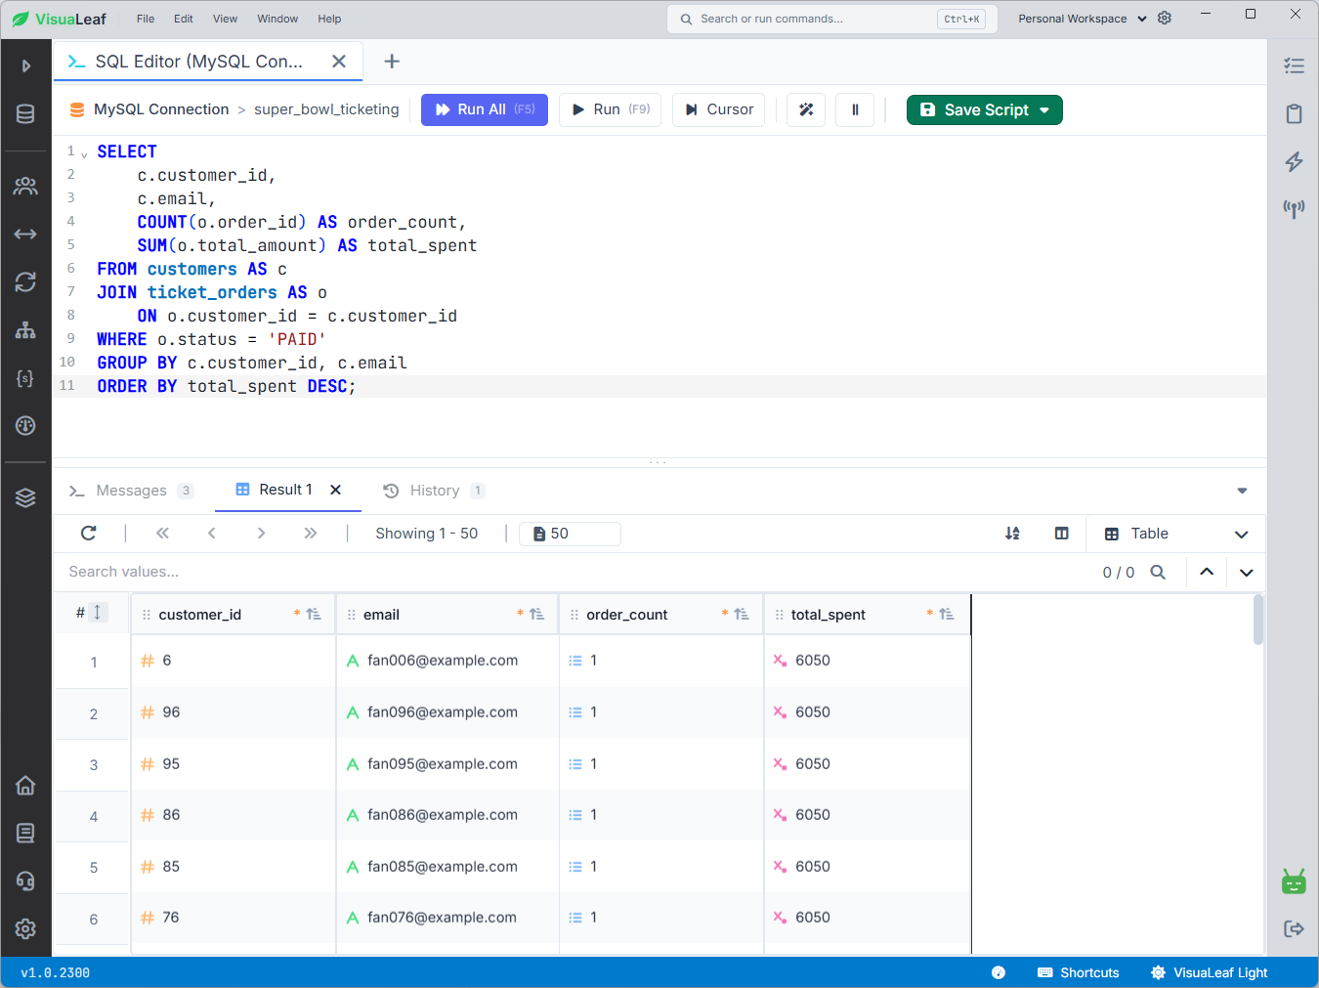
Task: Fold the SELECT statement at line 1
Action: click(84, 154)
